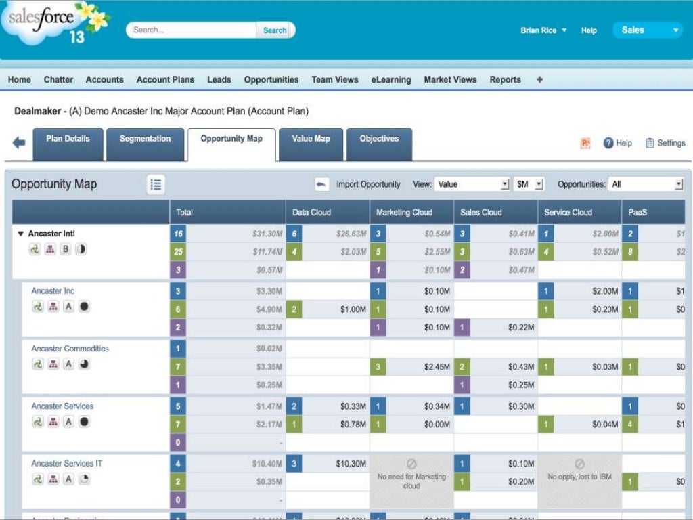The width and height of the screenshot is (693, 520).
Task: Collapse the Ancaster Intl tree row
Action: pos(20,234)
